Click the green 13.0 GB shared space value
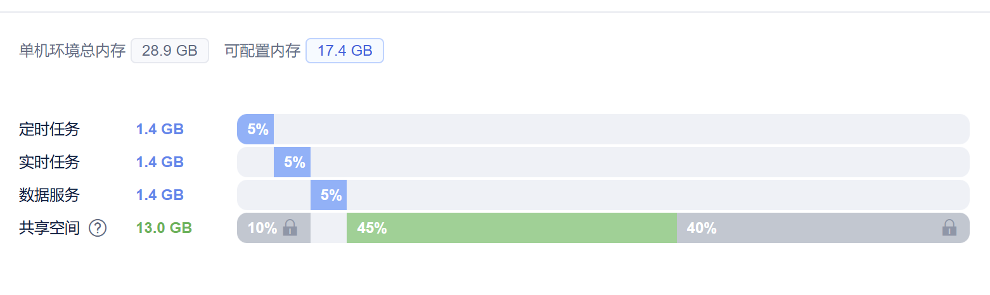This screenshot has height=295, width=990. pos(164,229)
